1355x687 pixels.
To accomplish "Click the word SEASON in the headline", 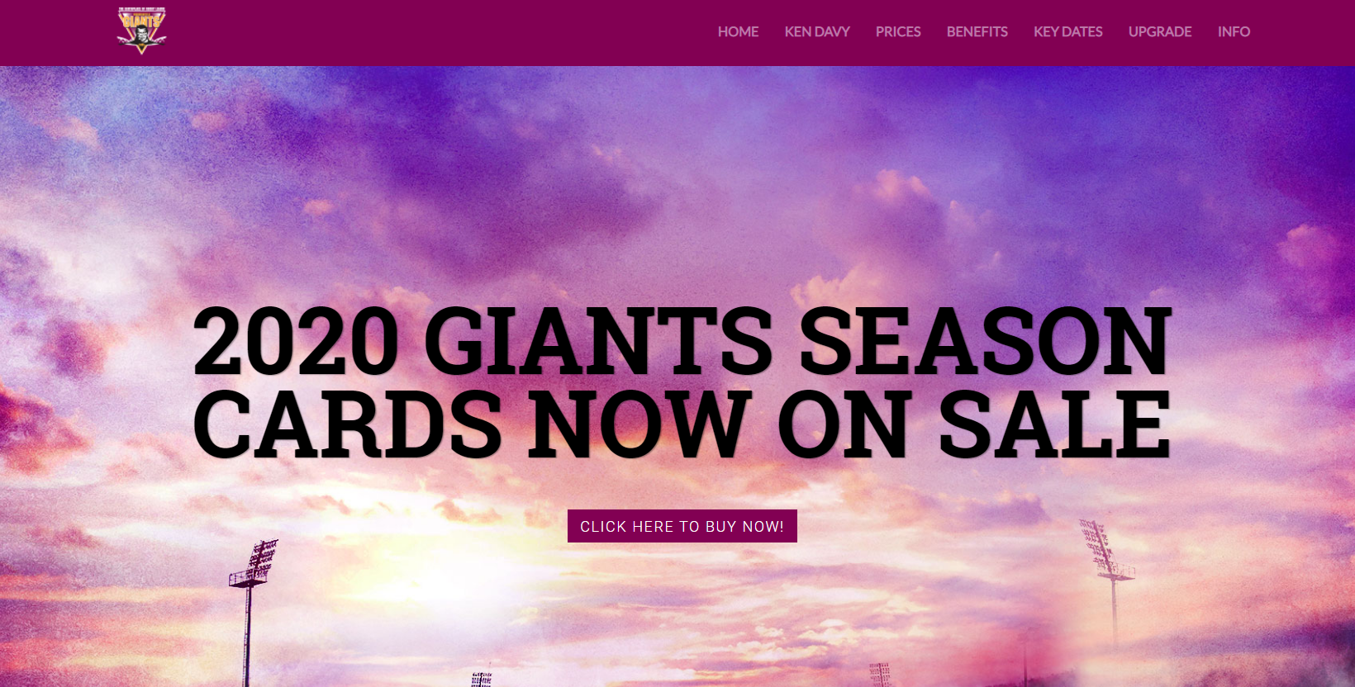I will coord(985,340).
